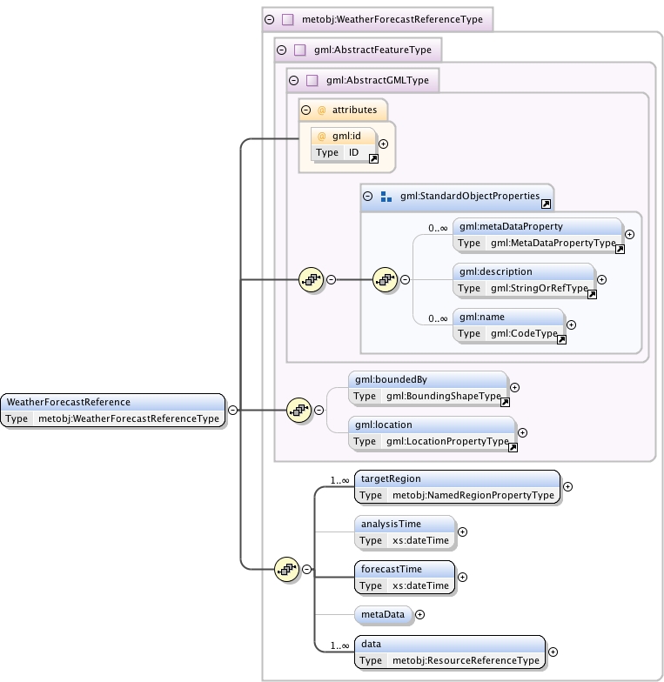The height and width of the screenshot is (682, 664).
Task: Select the analysisTime element
Action: click(x=405, y=532)
